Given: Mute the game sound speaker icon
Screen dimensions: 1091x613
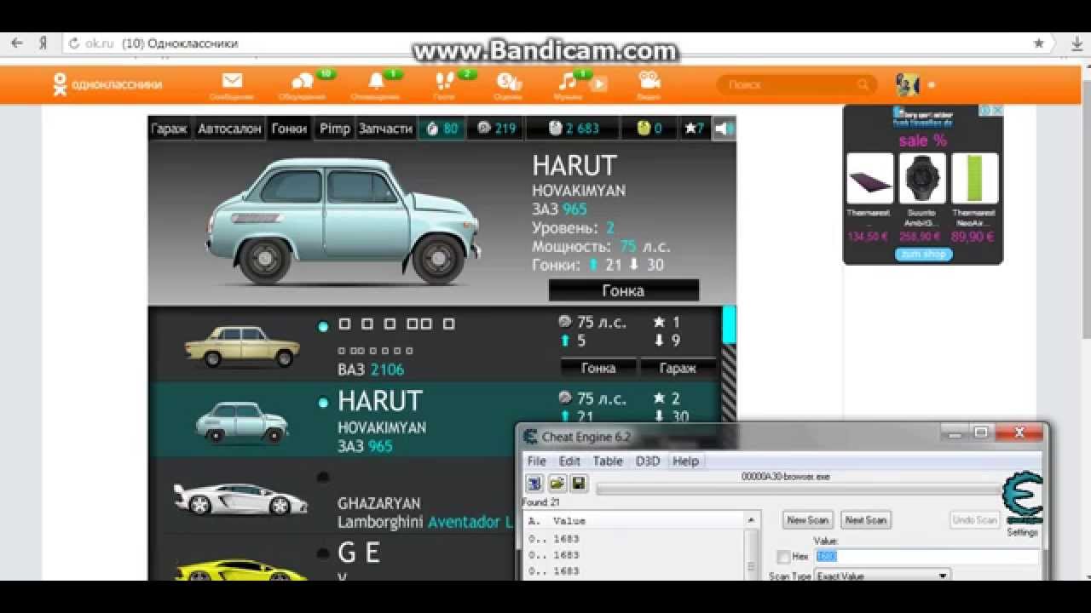Looking at the screenshot, I should 724,129.
